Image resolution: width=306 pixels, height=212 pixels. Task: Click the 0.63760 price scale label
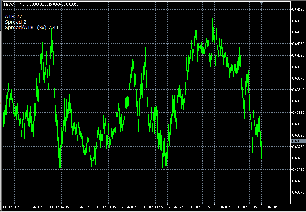coord(298,158)
